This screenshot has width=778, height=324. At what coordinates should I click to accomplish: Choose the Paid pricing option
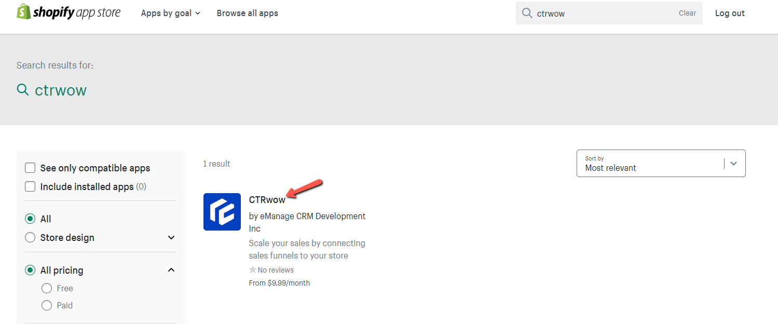pyautogui.click(x=47, y=305)
